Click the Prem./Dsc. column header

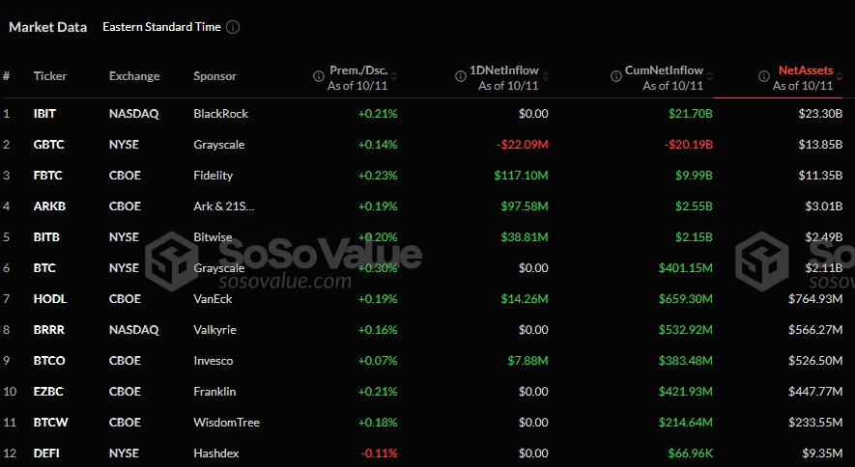tap(358, 70)
